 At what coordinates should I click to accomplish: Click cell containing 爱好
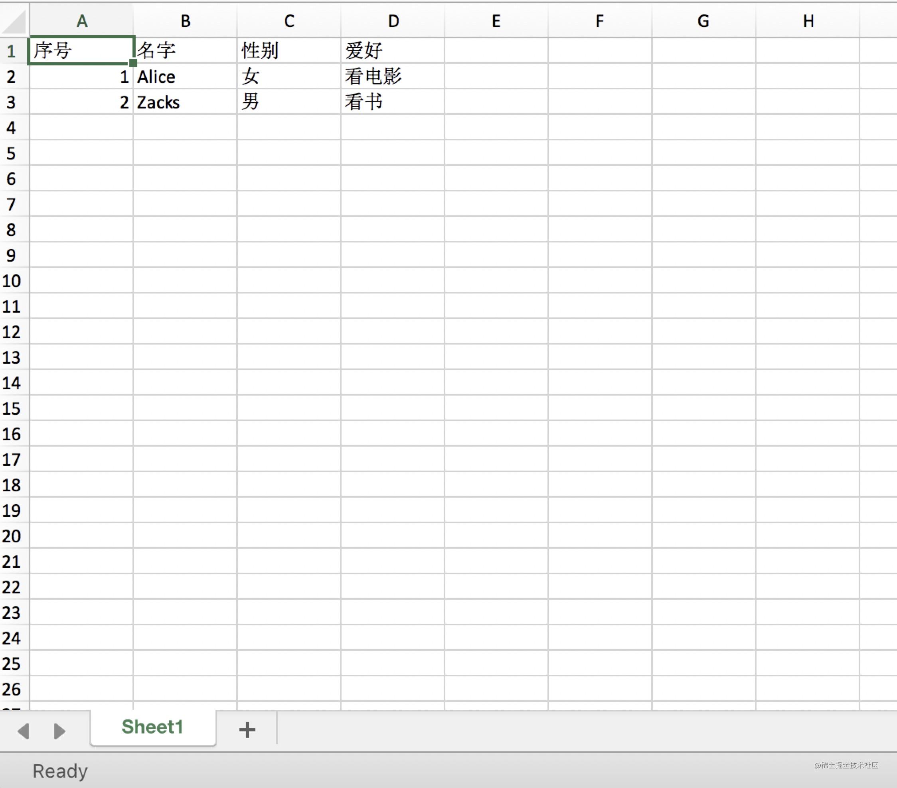pyautogui.click(x=393, y=50)
